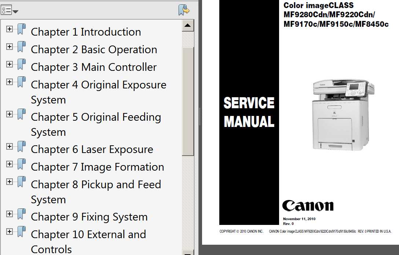The height and width of the screenshot is (255, 399).
Task: Jump to Chapter 3 Main Controller
Action: [x=94, y=67]
